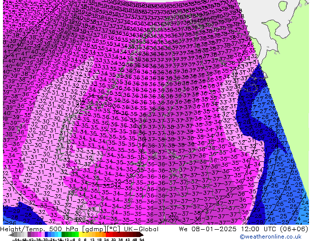Pick the bright red legend swatch above 24

107,235
